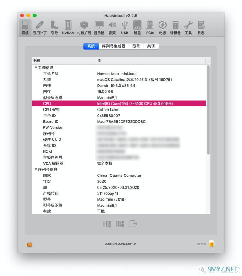242x276 pixels.
Task: Select the Darwin 19.3.0 x86_64 value
Action: (116, 86)
